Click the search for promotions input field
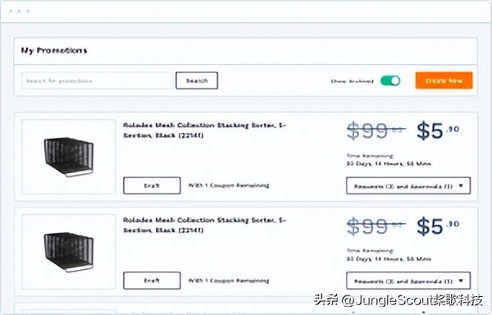Viewport: 492px width, 315px height. tap(97, 80)
